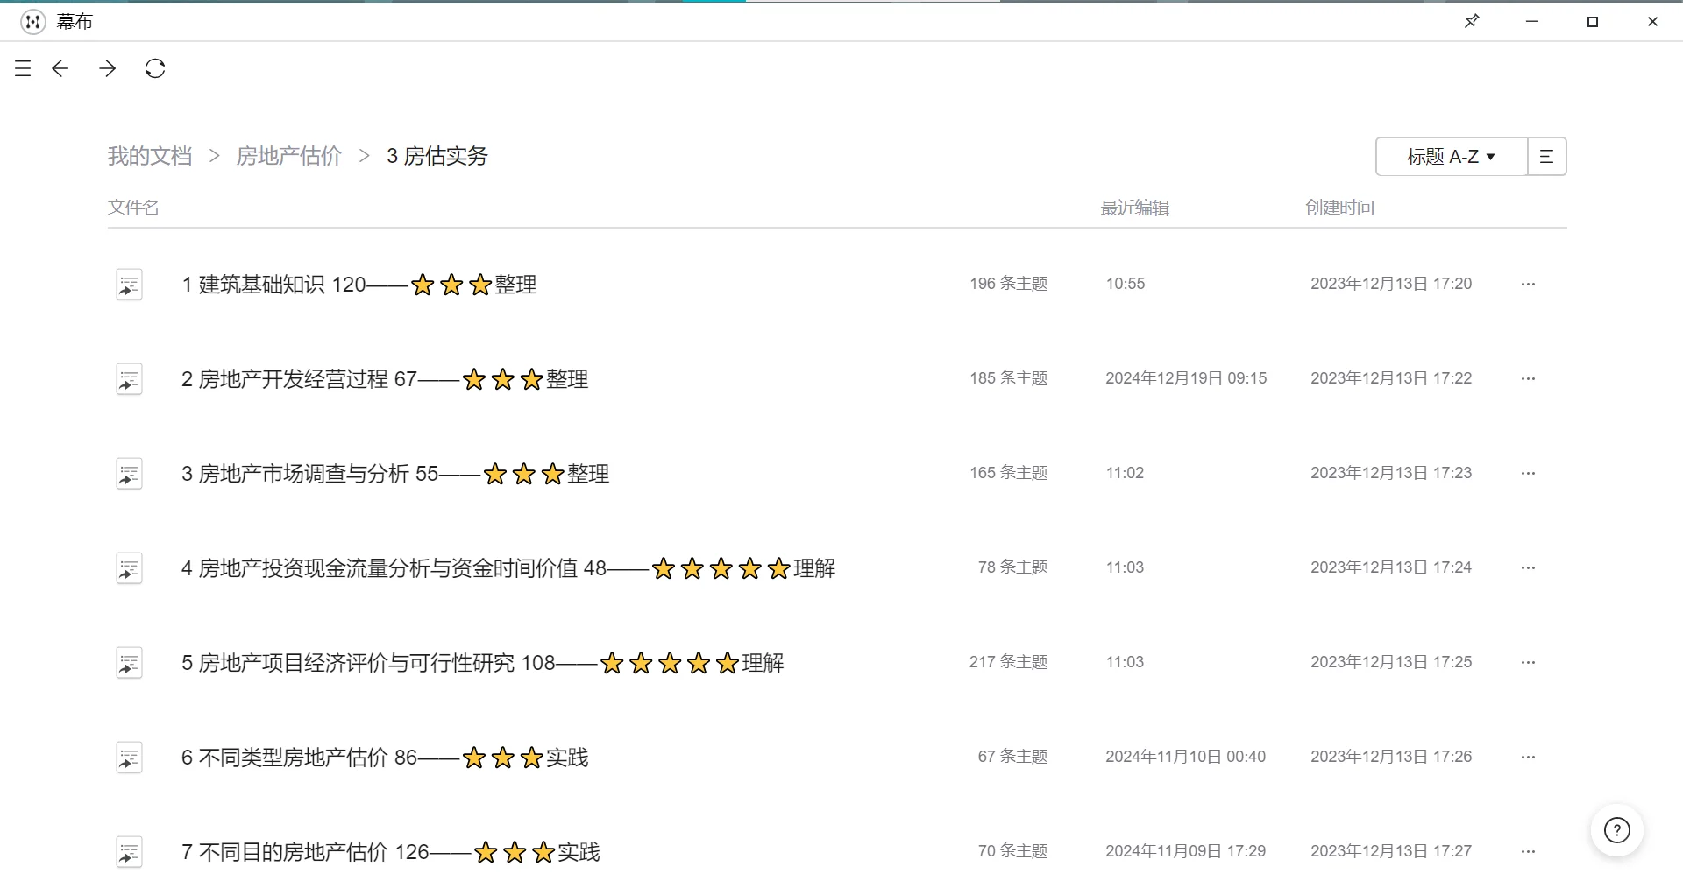Click the 10:55 last edited time
The height and width of the screenshot is (874, 1683).
point(1126,284)
